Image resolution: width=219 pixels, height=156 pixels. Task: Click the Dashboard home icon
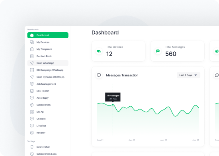pyautogui.click(x=32, y=35)
